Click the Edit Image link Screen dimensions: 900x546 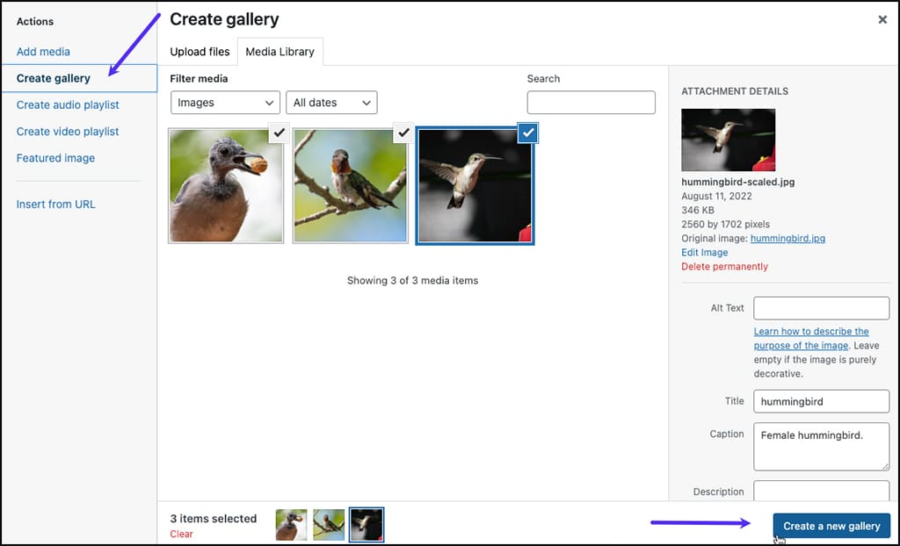[704, 252]
